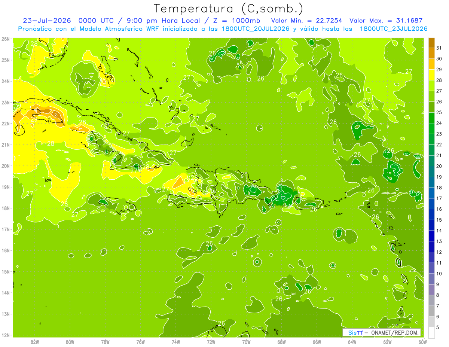Click the Temperatura (C,somb.) map title
The height and width of the screenshot is (347, 449).
(x=229, y=9)
